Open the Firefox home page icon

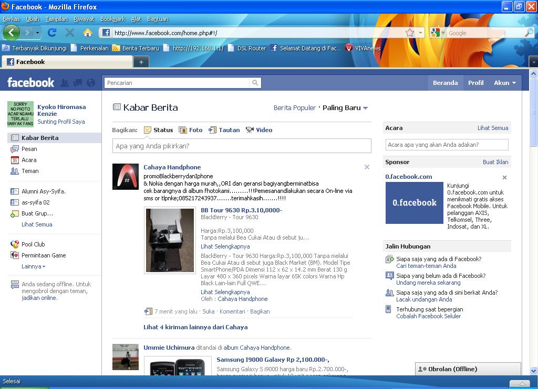pyautogui.click(x=88, y=33)
